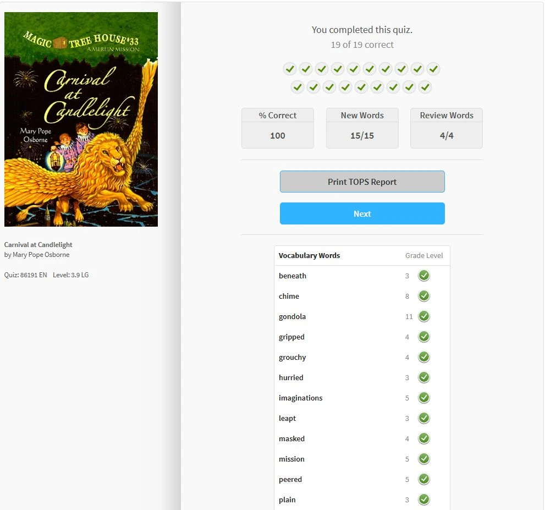Click the green check icon beside mission
545x510 pixels.
coord(423,458)
